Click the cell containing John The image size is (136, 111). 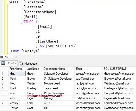coord(17,98)
